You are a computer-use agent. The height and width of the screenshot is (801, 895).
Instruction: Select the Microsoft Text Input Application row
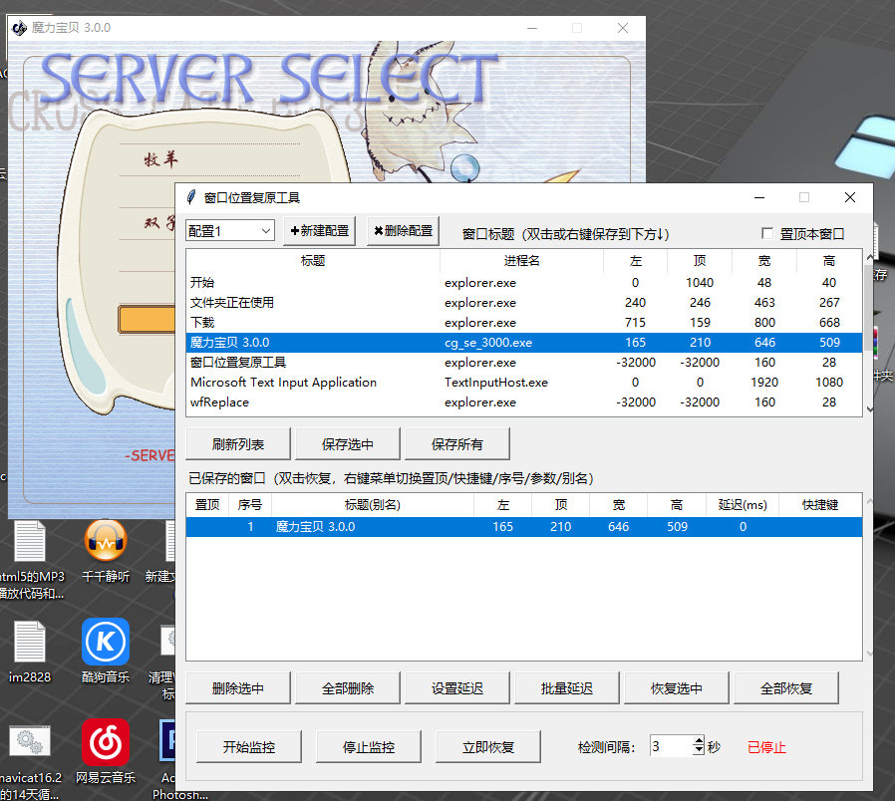(x=523, y=383)
